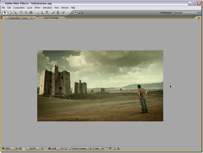Image resolution: width=203 pixels, height=153 pixels.
Task: Select the Horizontal Type tool
Action: click(x=47, y=13)
